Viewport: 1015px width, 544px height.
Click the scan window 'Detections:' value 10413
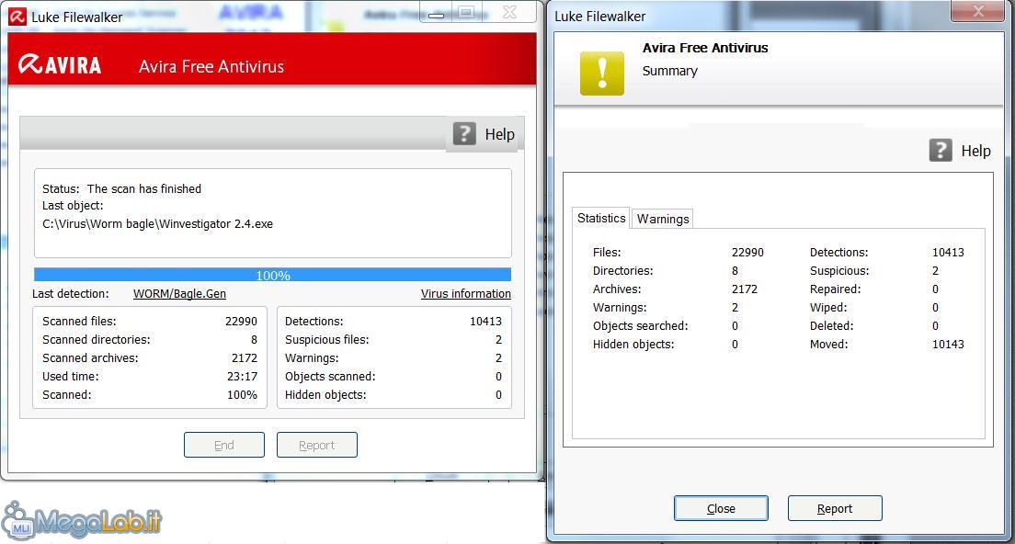485,322
